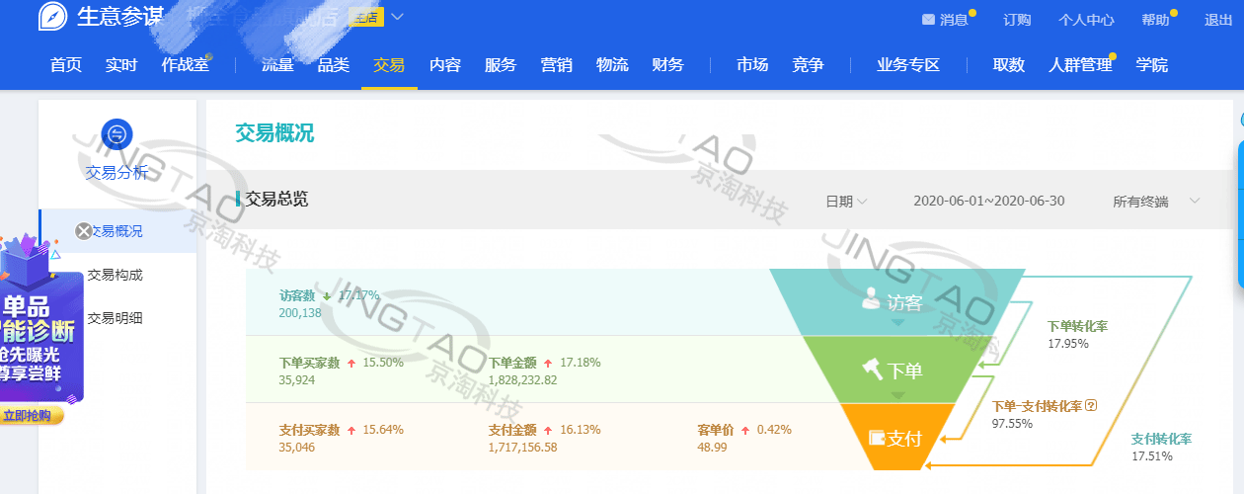Click the 立即抢购 button
This screenshot has height=494, width=1244.
(x=32, y=416)
